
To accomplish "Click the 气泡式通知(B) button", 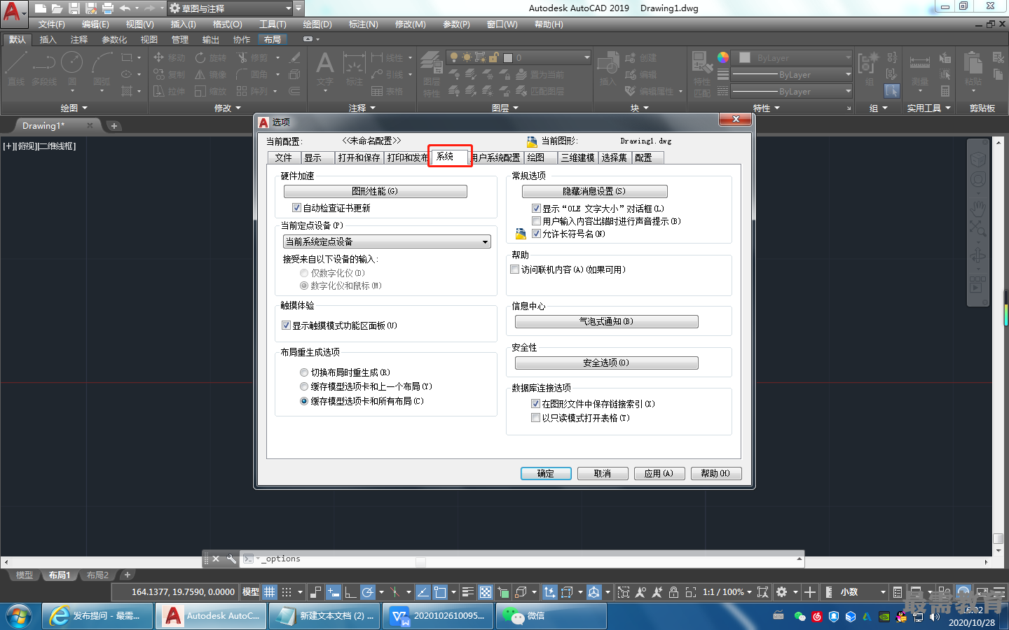I will (606, 321).
